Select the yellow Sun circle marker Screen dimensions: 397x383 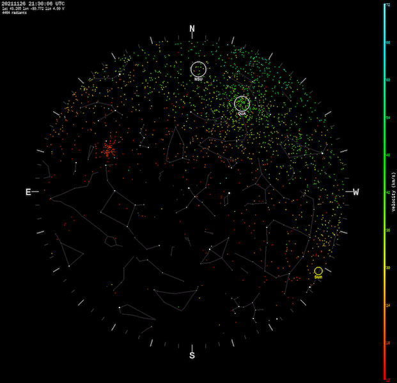(318, 271)
